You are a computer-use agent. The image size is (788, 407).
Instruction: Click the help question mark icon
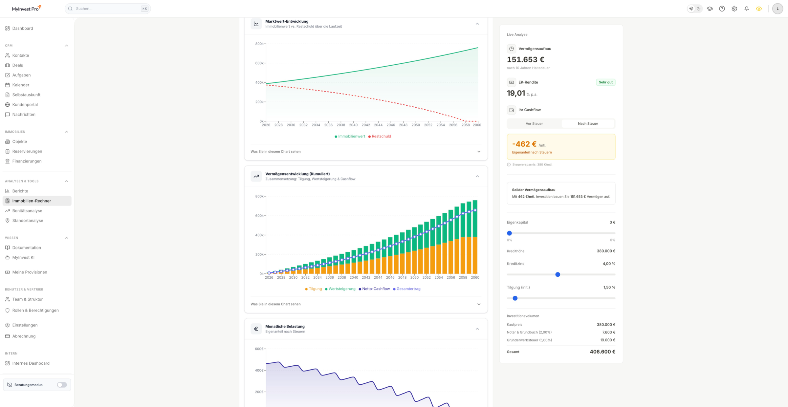[722, 9]
